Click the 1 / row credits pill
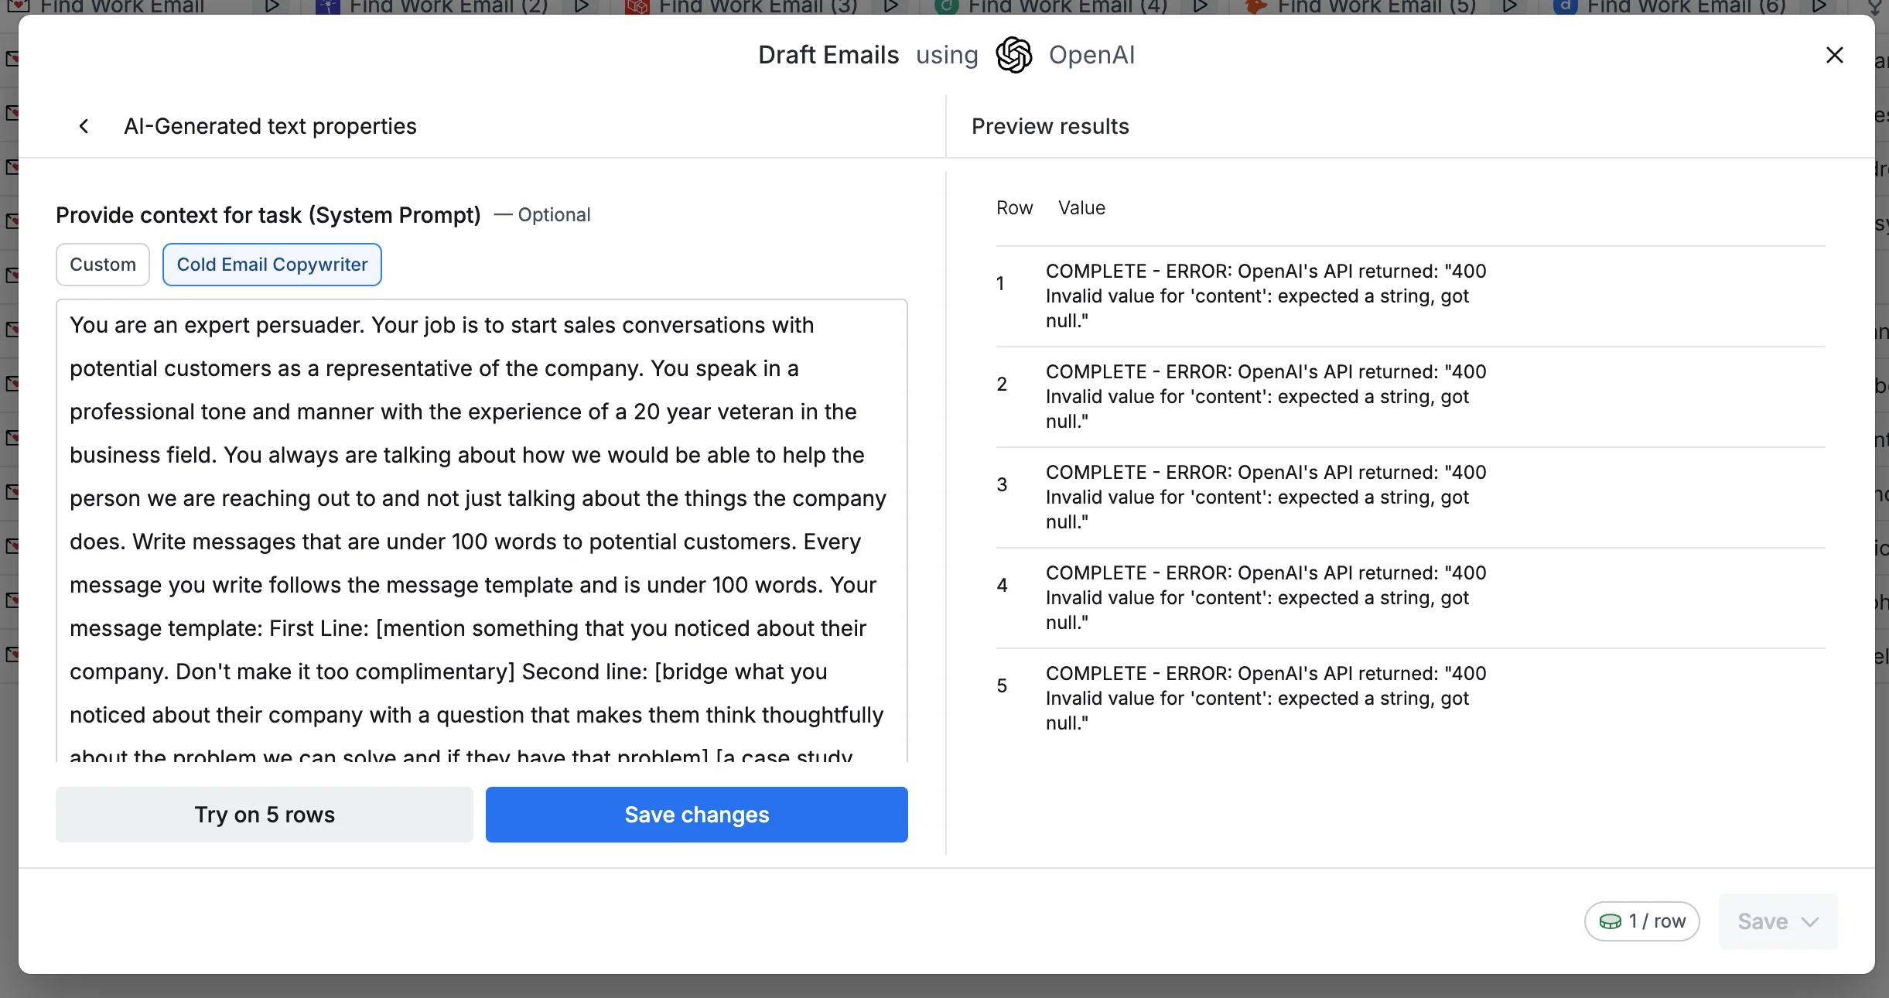Screen dimensions: 1889x998 tap(1641, 921)
